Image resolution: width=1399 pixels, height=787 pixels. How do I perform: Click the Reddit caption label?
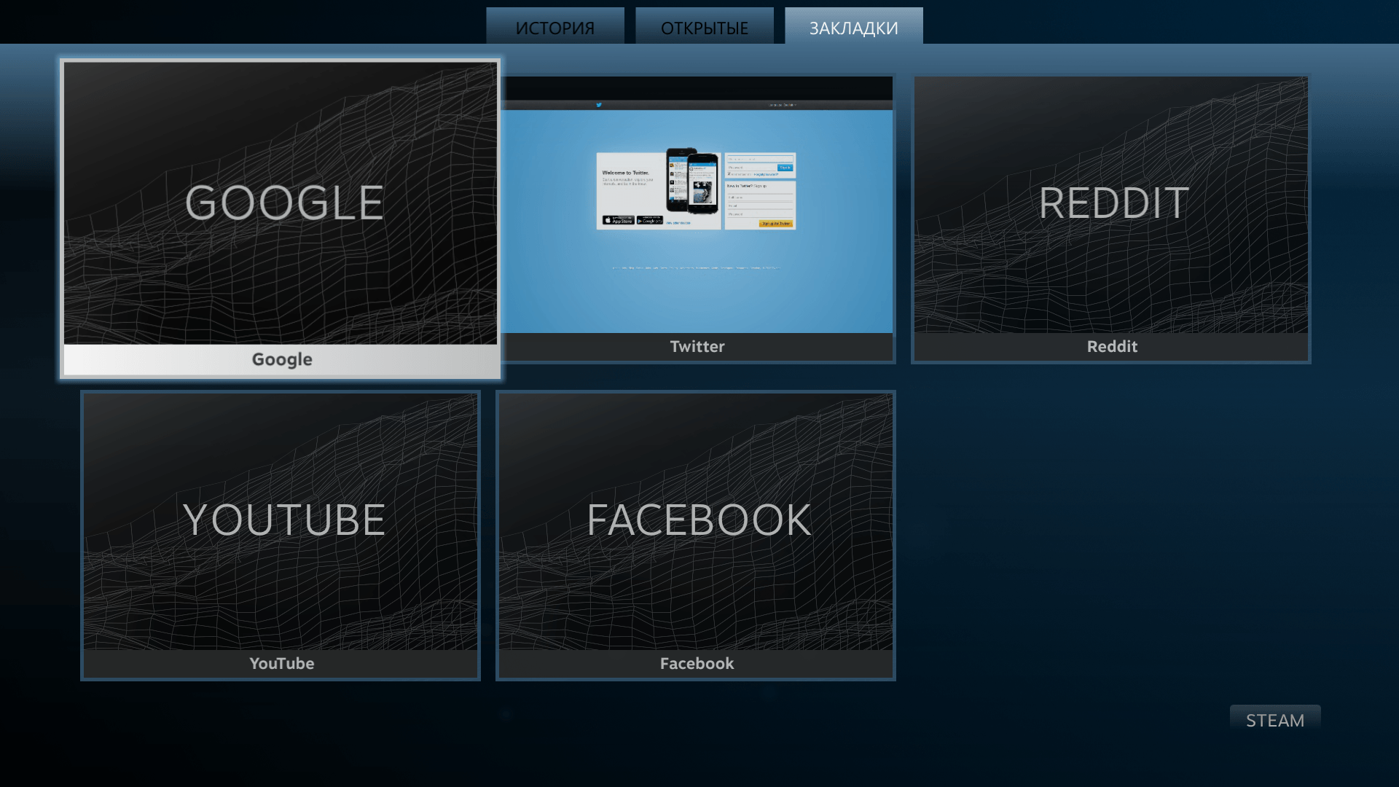click(x=1112, y=347)
